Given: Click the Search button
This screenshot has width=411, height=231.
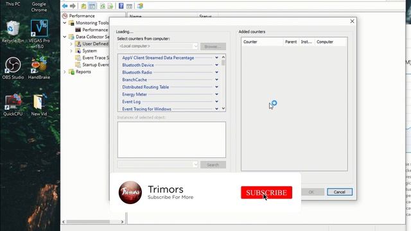Looking at the screenshot, I should coord(213,165).
